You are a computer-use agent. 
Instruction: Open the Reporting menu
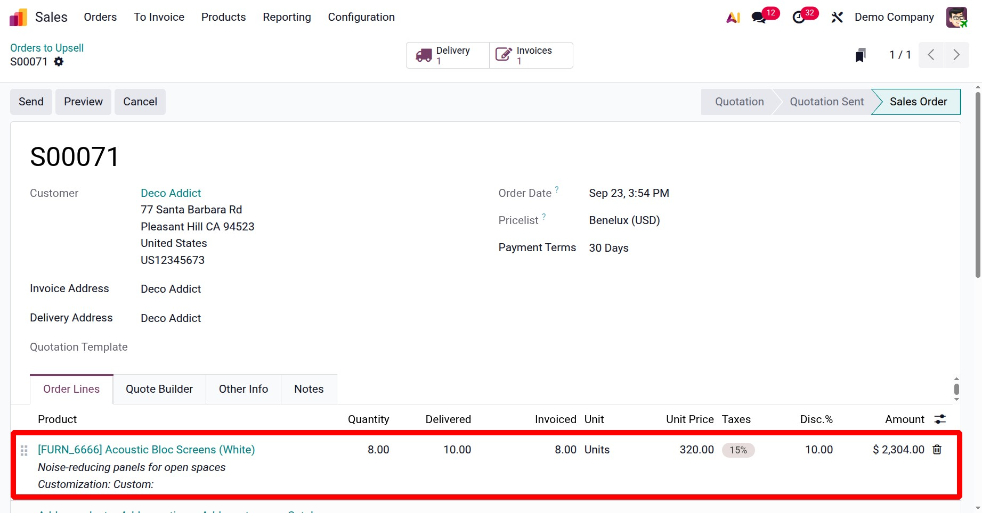pyautogui.click(x=287, y=17)
